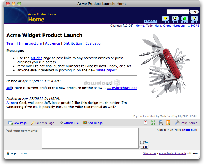Click the Edit this Page text link
This screenshot has height=165, width=204.
click(45, 123)
